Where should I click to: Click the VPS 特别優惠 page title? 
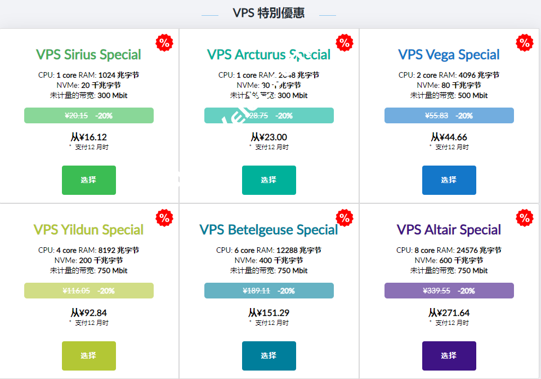[270, 12]
